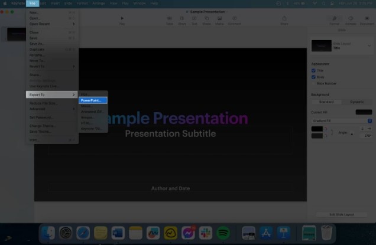Open the Trash in the Dock
Image resolution: width=376 pixels, height=245 pixels.
pos(326,233)
